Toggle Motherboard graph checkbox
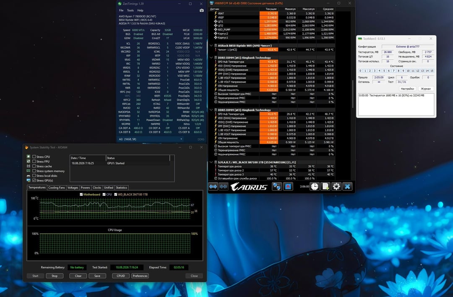The height and width of the screenshot is (297, 453). coord(81,195)
